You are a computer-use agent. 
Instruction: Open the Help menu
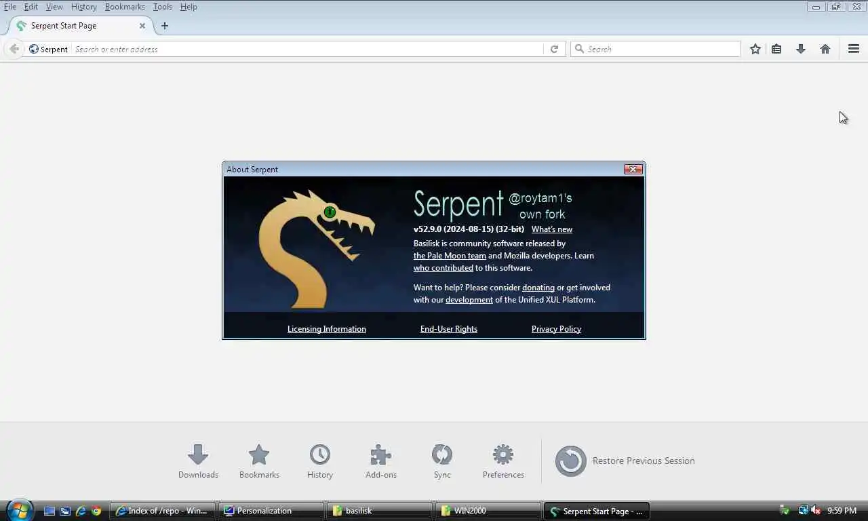coord(189,7)
